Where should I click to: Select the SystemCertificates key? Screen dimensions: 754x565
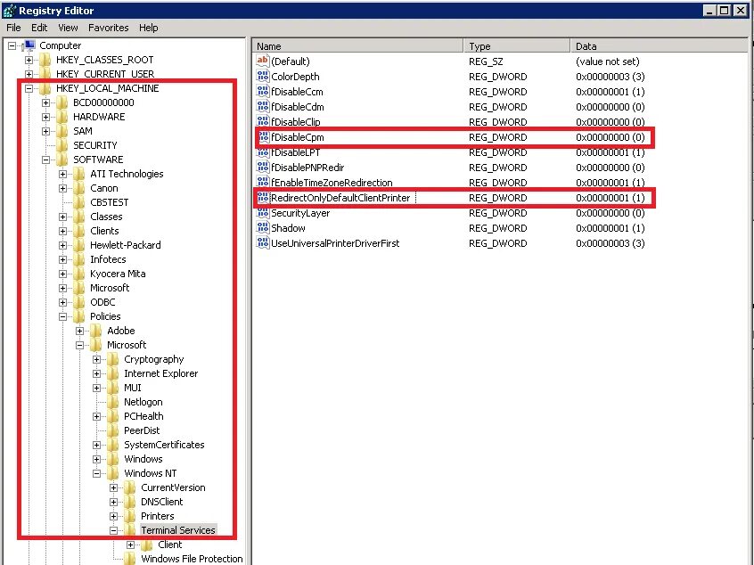[x=164, y=445]
